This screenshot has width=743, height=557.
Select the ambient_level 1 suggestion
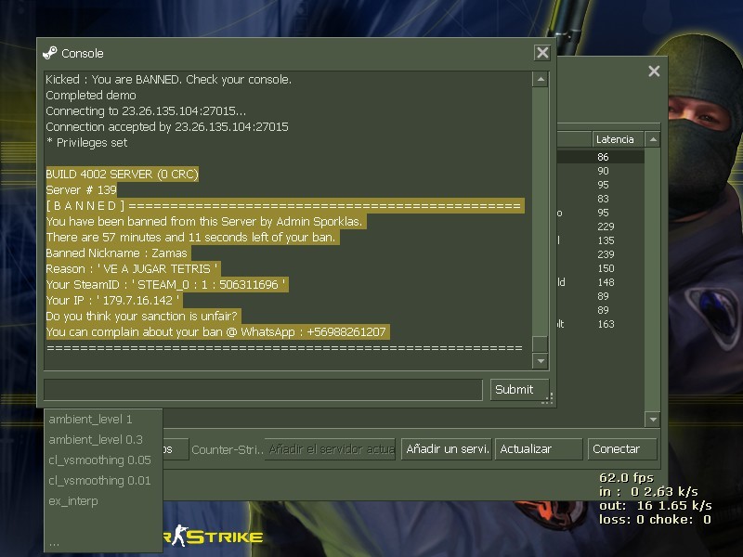91,420
